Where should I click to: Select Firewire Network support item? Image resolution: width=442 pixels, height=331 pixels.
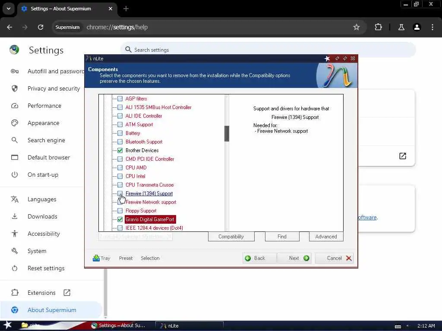coord(151,202)
